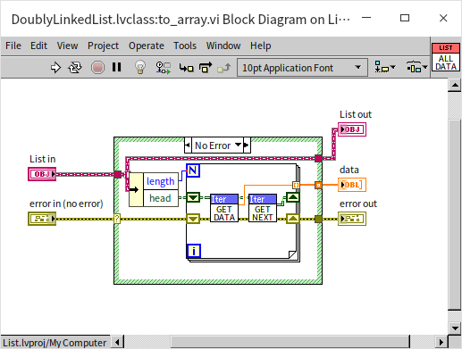
Task: Click the Pause button
Action: coord(116,67)
